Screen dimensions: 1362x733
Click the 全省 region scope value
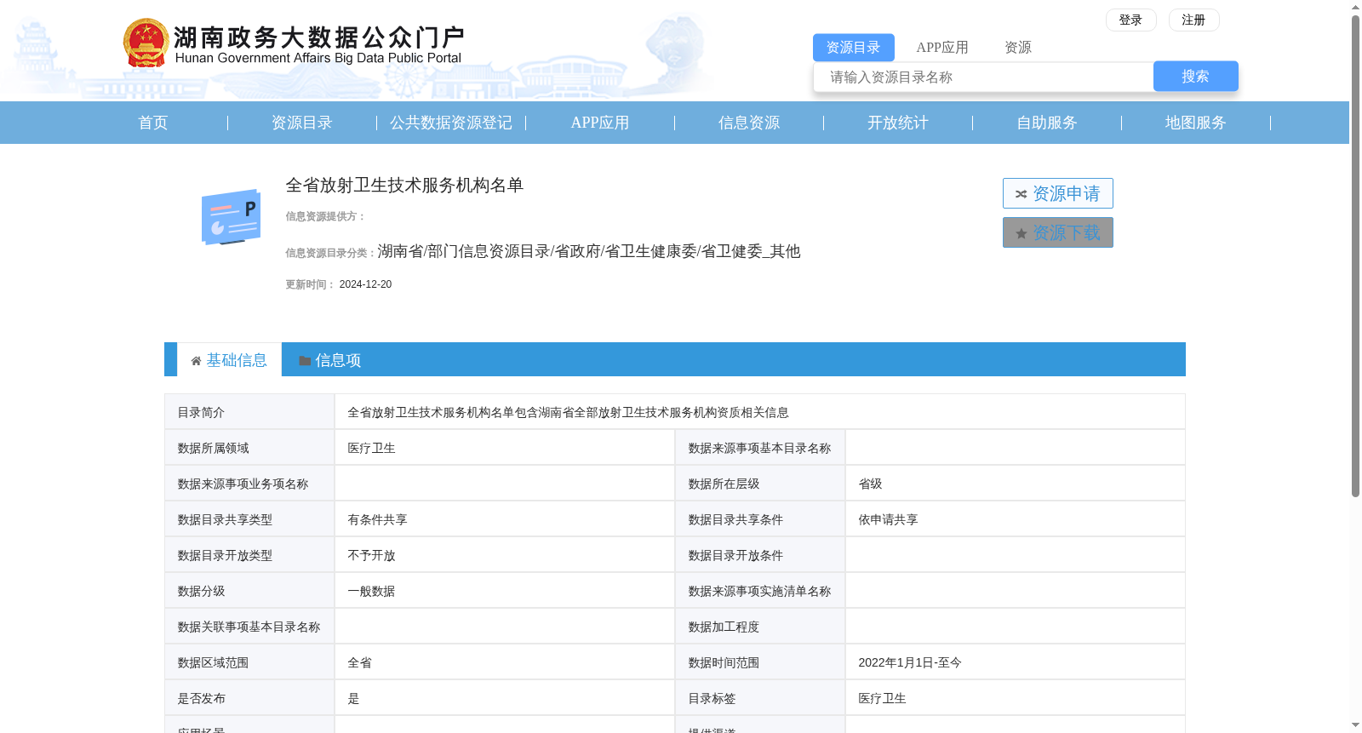pyautogui.click(x=359, y=662)
